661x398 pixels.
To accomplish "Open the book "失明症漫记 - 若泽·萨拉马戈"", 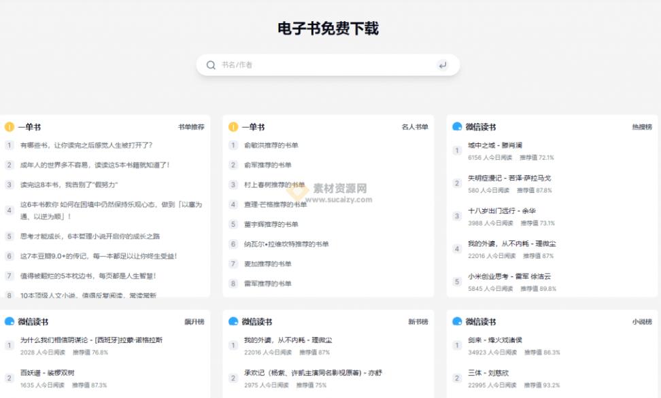I will point(509,178).
